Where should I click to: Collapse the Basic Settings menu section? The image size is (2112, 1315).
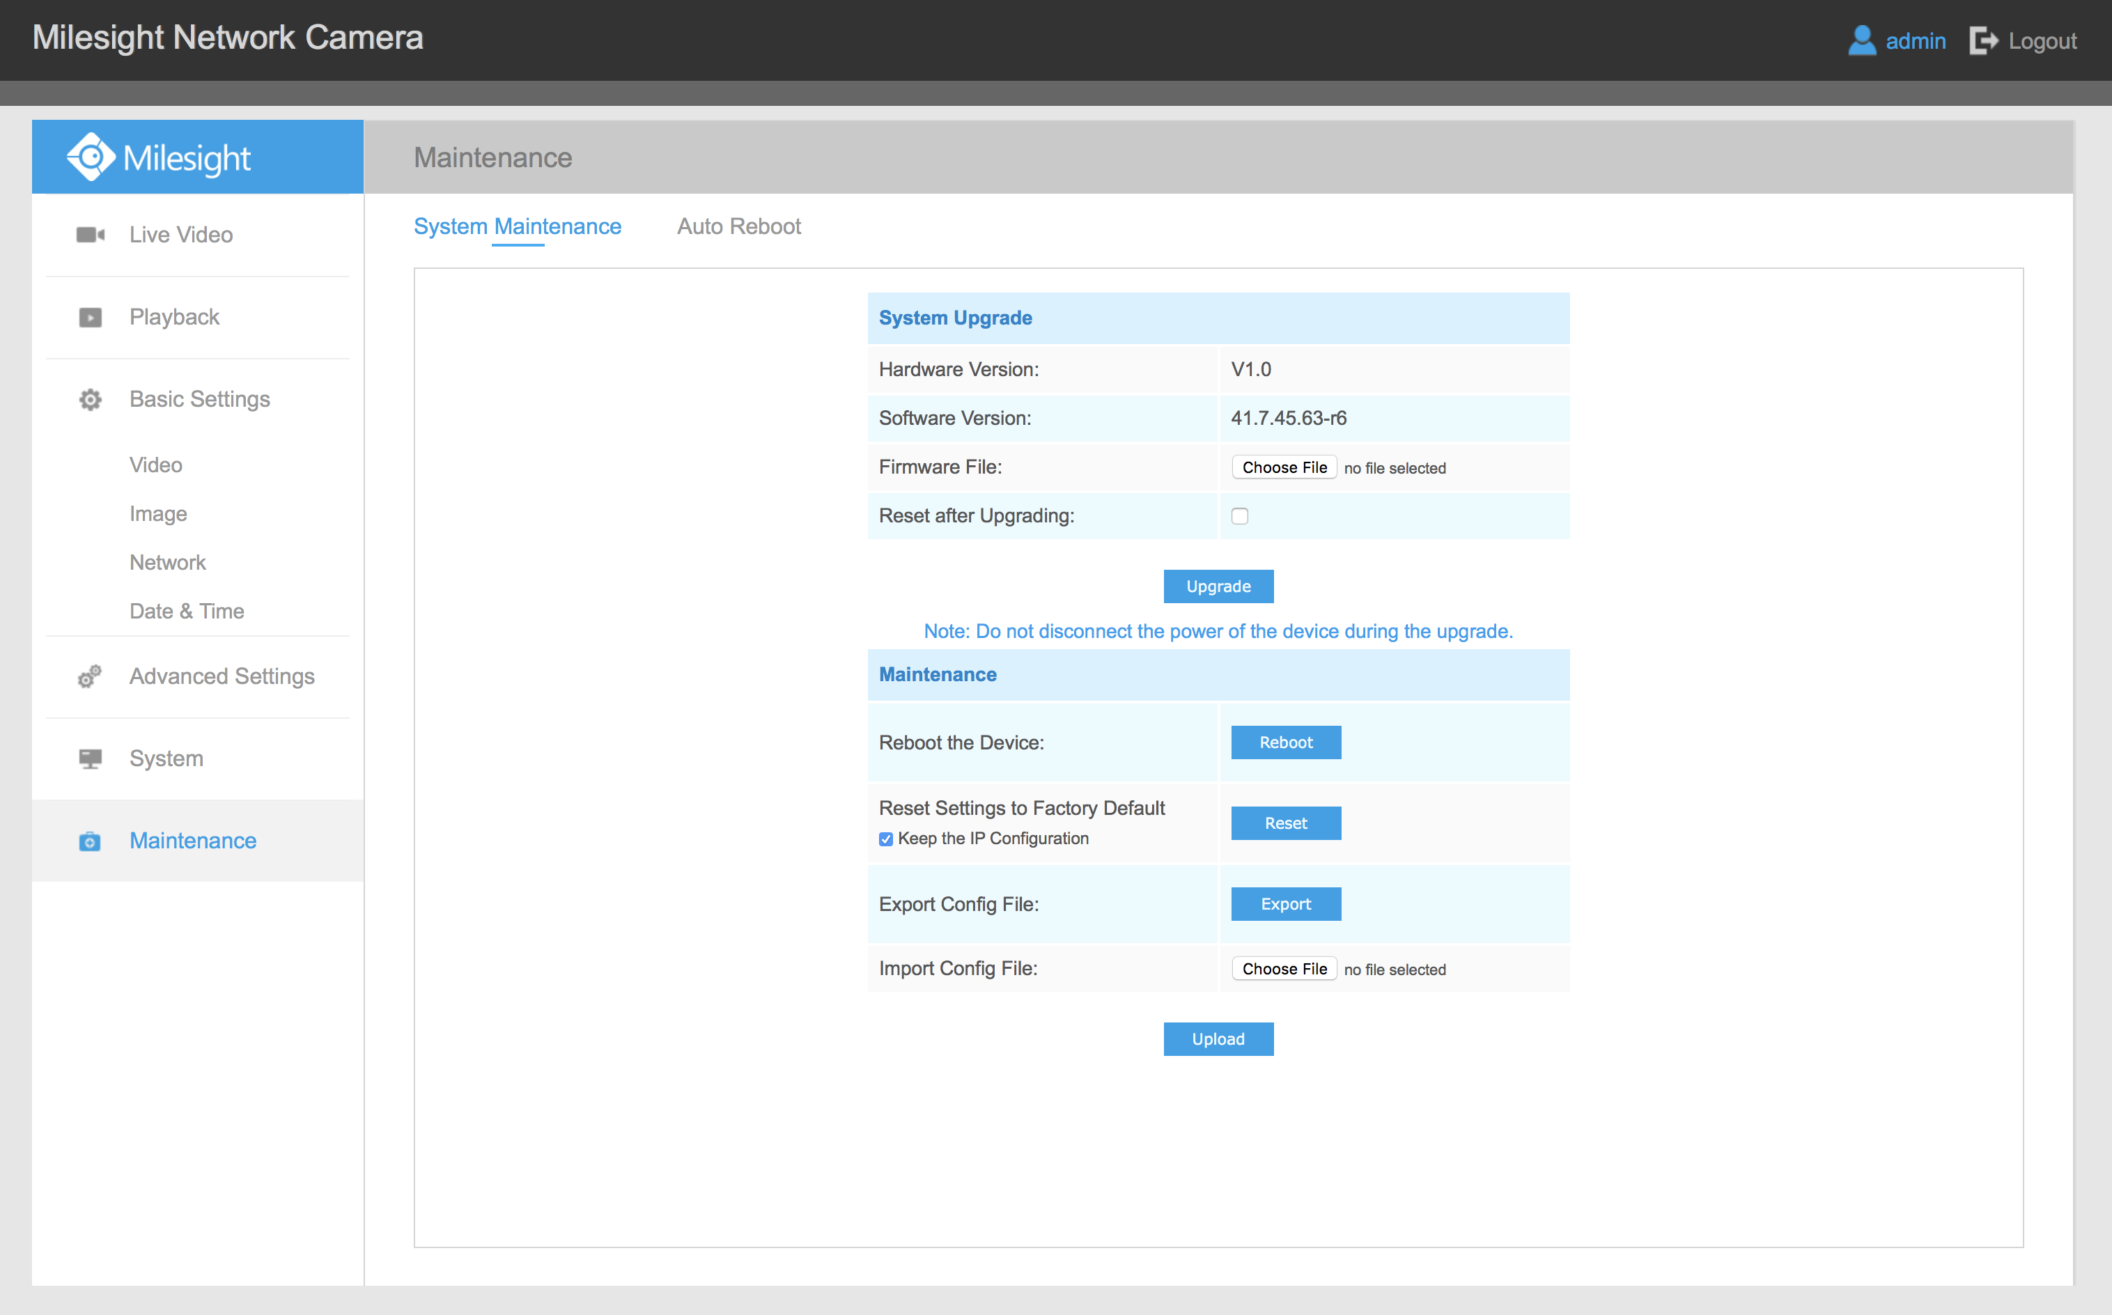(x=199, y=399)
